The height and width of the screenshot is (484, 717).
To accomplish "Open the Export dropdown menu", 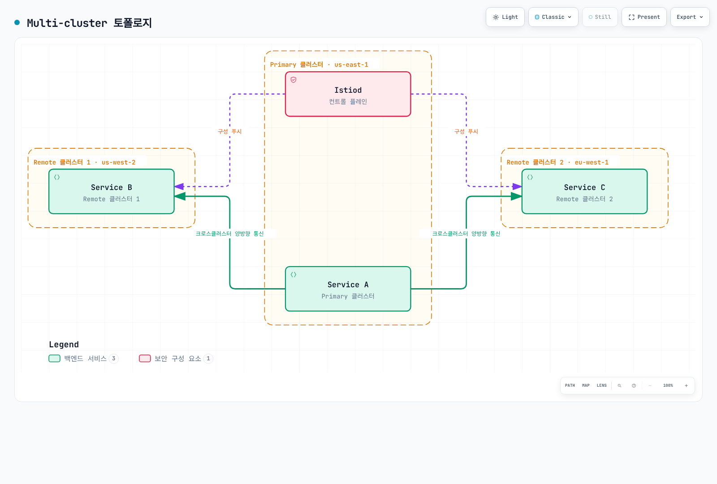I will click(x=690, y=17).
